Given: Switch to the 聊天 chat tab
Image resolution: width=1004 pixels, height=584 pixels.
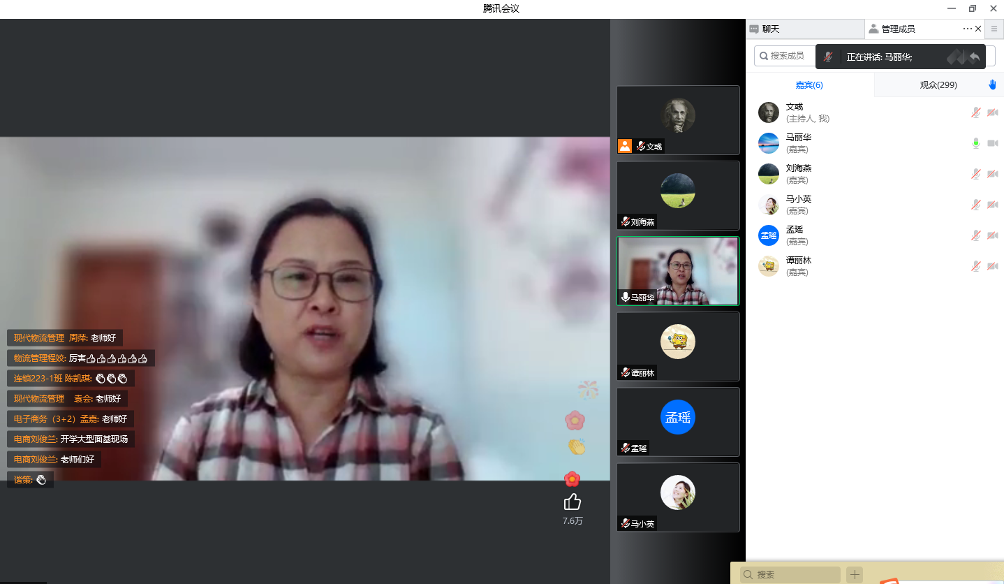Looking at the screenshot, I should click(804, 29).
